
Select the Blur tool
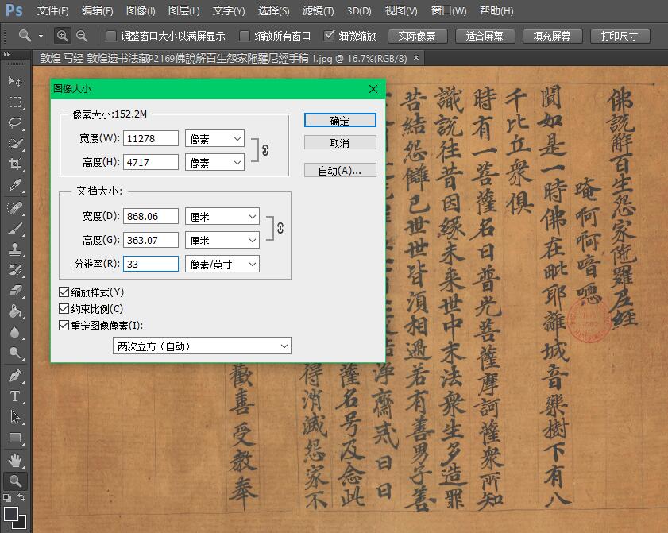[15, 332]
